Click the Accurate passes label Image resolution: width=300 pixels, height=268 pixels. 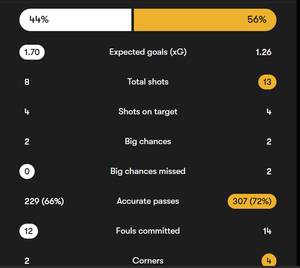point(148,201)
